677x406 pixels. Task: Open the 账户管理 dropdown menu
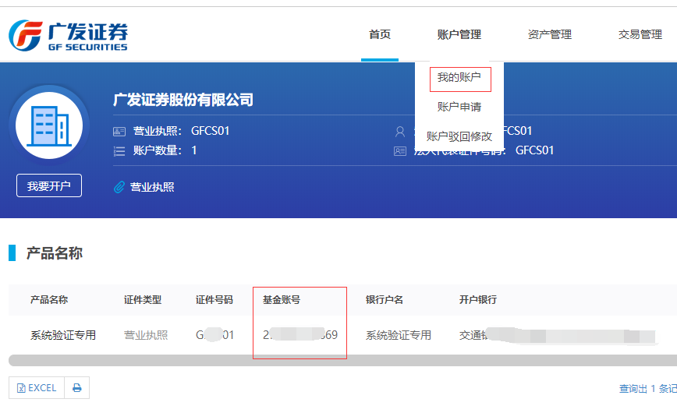[459, 34]
